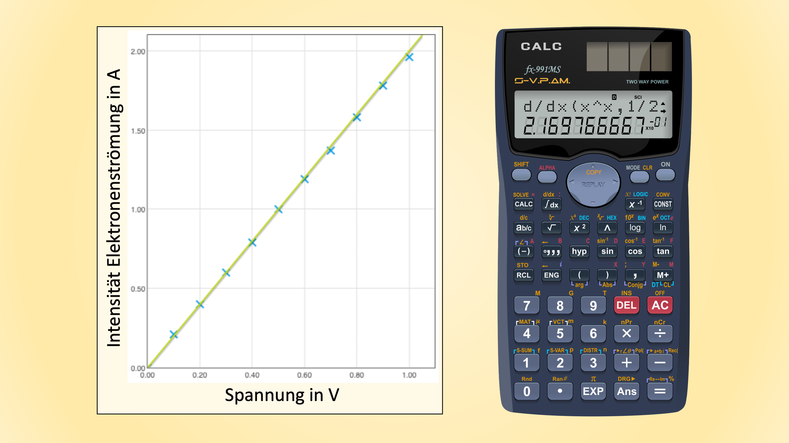Click the digit 9 key
This screenshot has width=789, height=443.
point(593,305)
